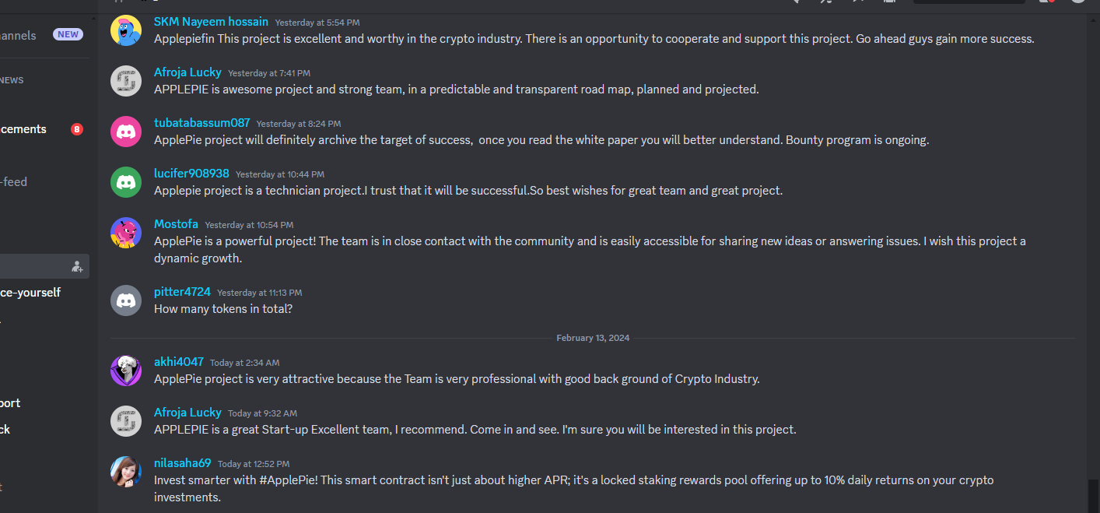Click username tubatabassum087
This screenshot has width=1100, height=513.
click(x=202, y=123)
